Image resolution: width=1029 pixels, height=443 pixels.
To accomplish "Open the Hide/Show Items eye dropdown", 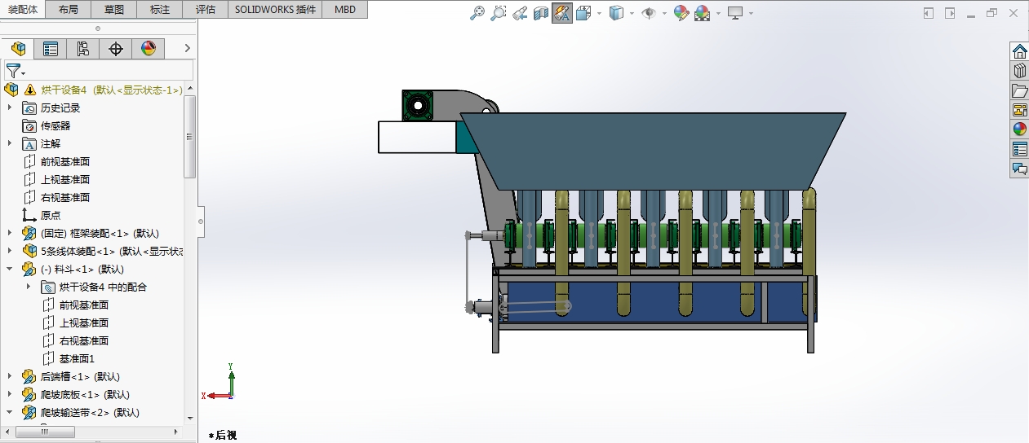I will pyautogui.click(x=664, y=13).
